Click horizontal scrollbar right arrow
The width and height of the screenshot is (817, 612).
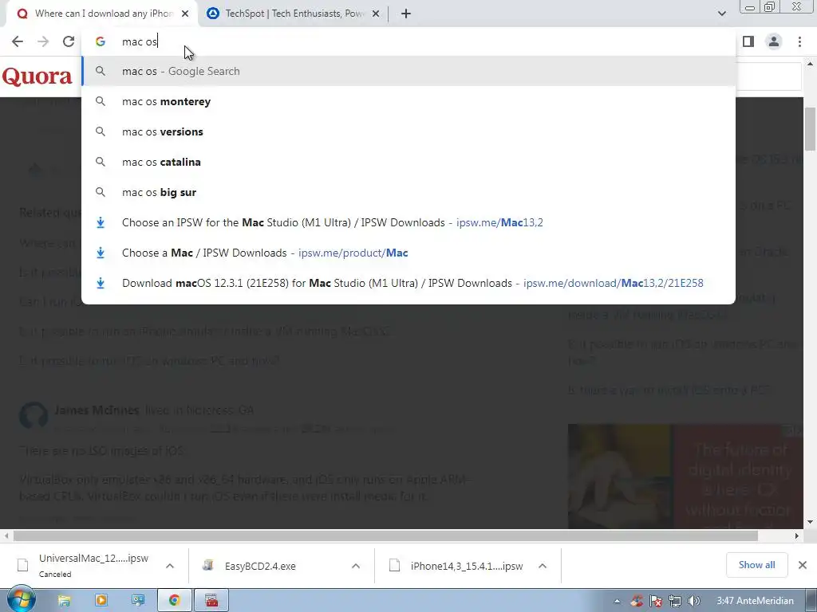[x=797, y=535]
